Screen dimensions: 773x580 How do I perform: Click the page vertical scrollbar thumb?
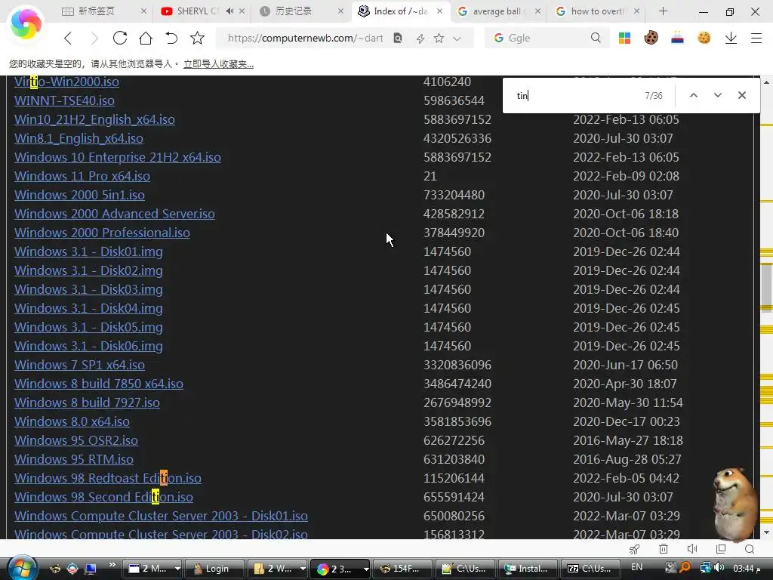coord(766,288)
